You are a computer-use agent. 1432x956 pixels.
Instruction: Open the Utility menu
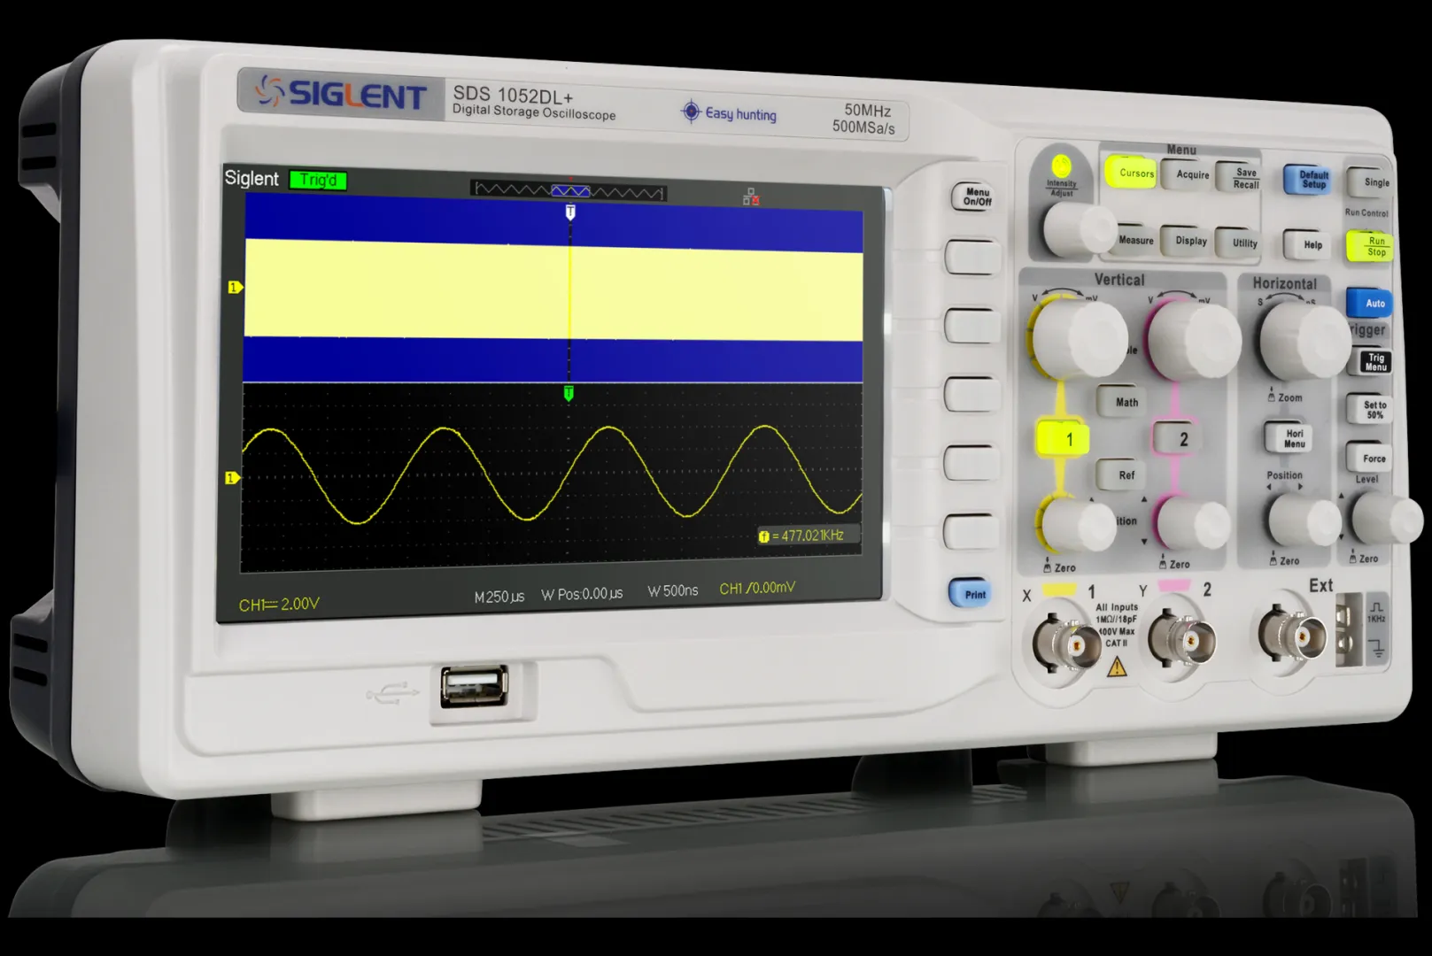click(x=1240, y=243)
